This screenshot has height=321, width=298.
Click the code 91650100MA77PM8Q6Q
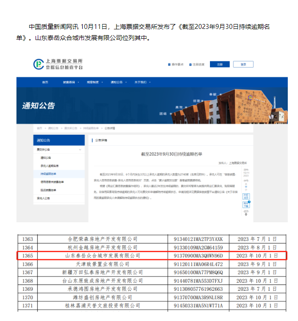pos(198,273)
